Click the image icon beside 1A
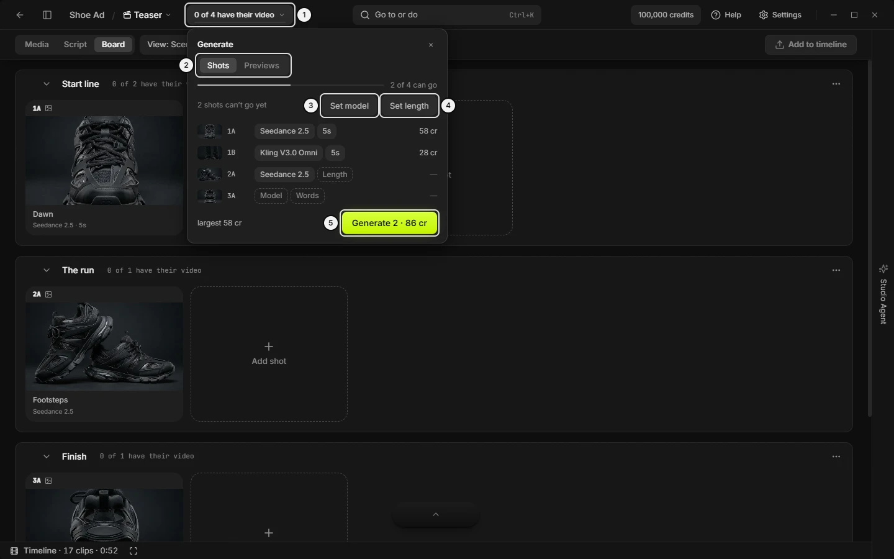Viewport: 894px width, 559px height. 48,109
